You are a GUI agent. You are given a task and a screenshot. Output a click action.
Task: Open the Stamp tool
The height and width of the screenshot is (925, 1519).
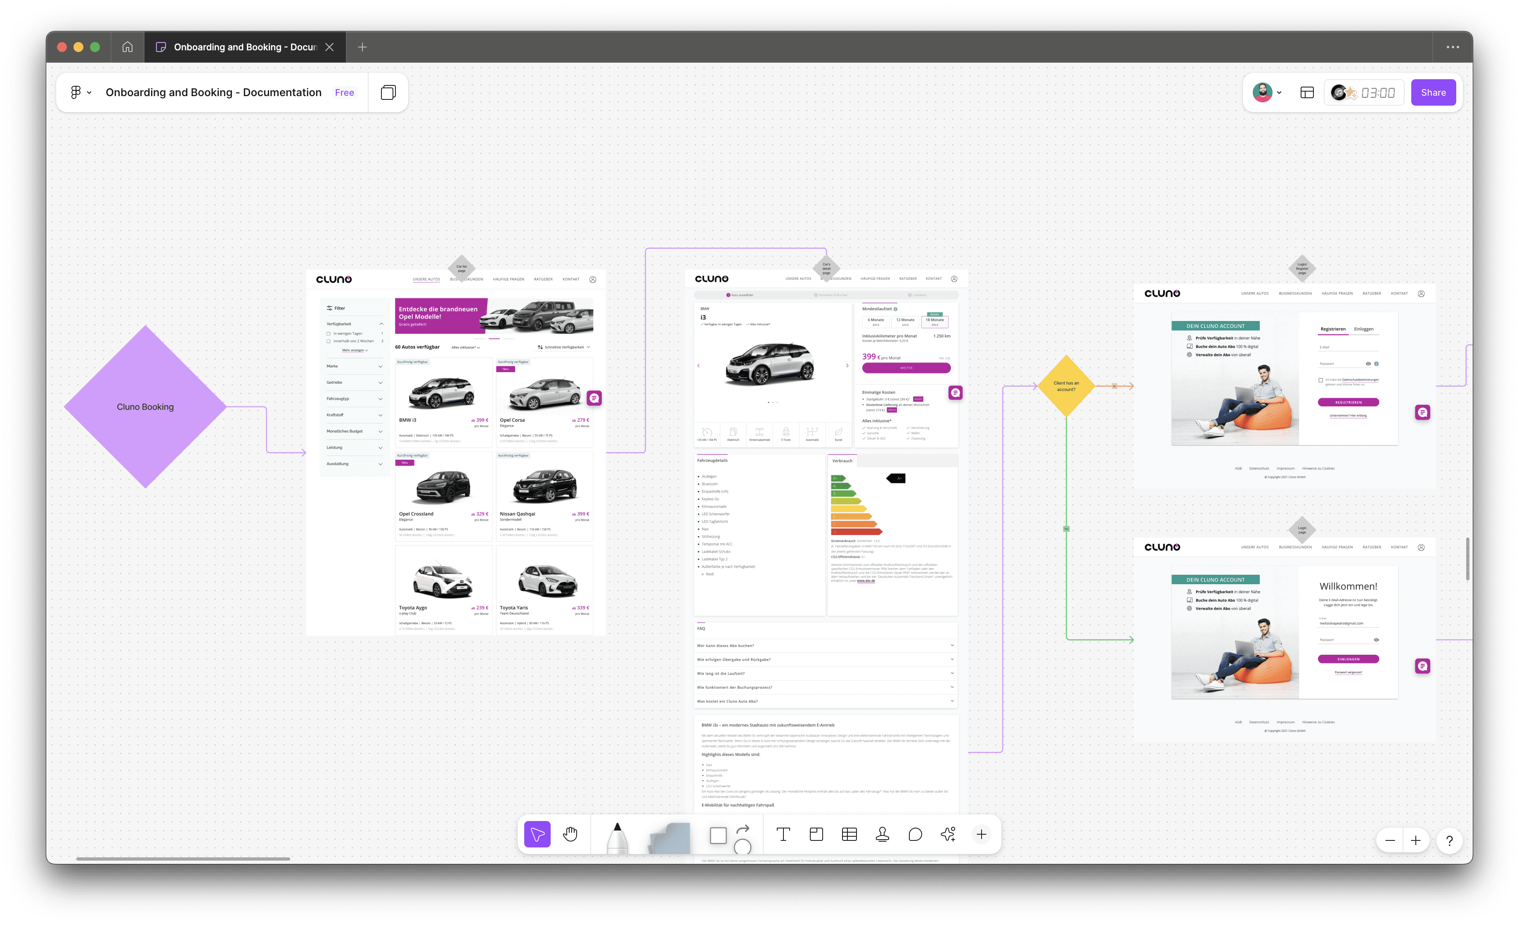882,834
